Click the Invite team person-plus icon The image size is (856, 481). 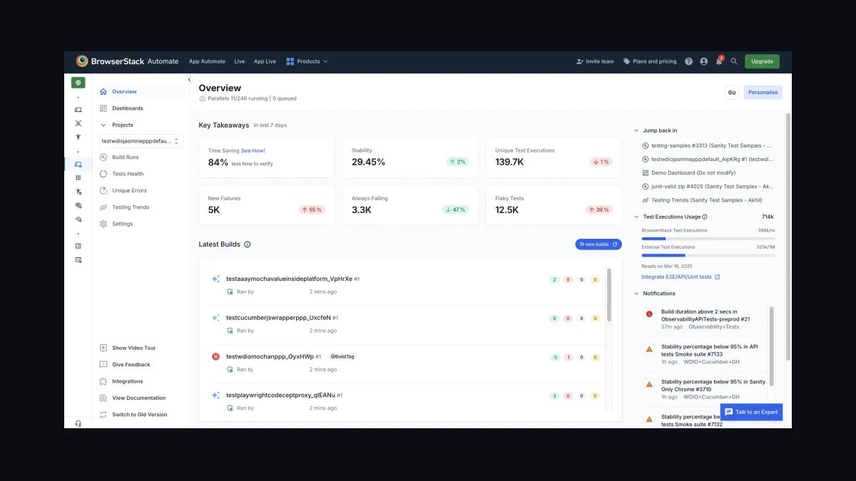[x=580, y=61]
